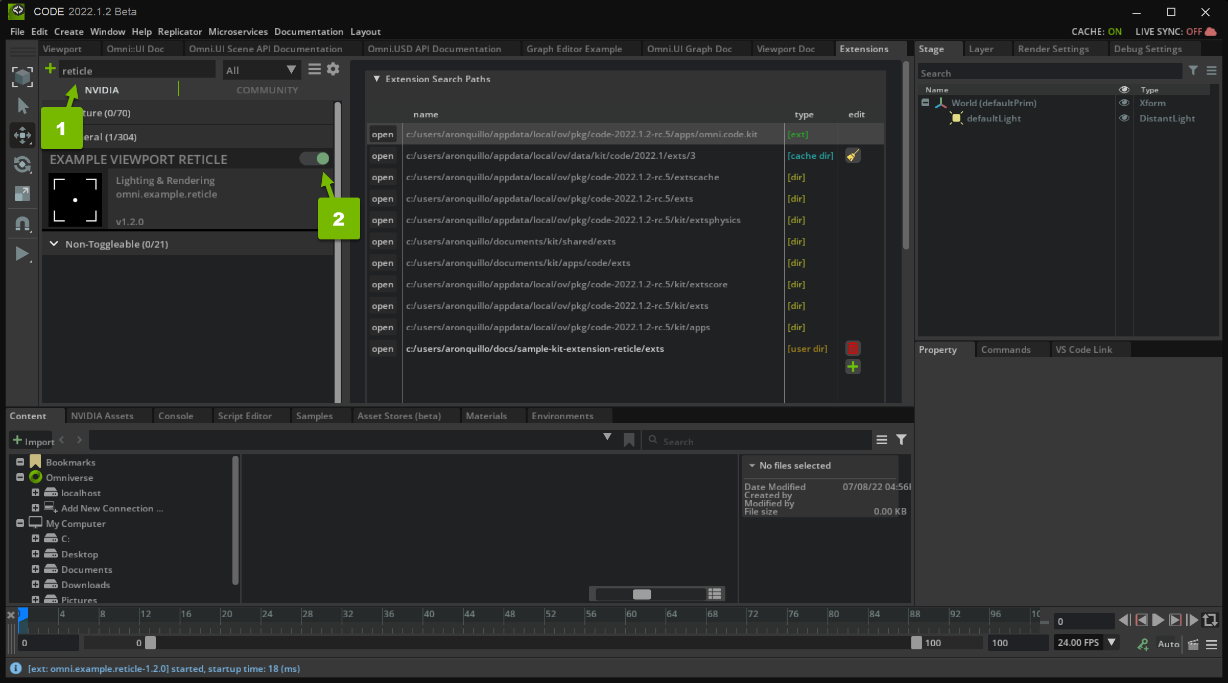Expand the Non-Toggleable extensions group
The image size is (1228, 683).
coord(54,244)
